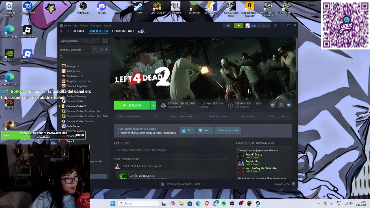Click the Spotify taskbar icon
Viewport: 370px width, 208px height.
224,203
